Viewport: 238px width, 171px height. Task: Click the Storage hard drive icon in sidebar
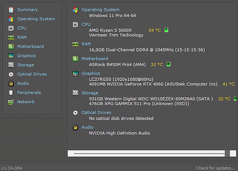(x=11, y=65)
